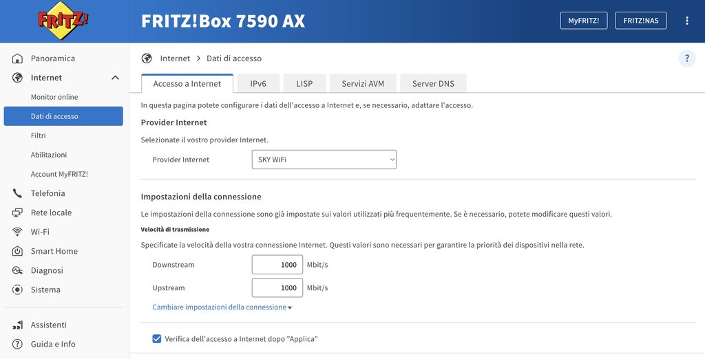Screen dimensions: 705x359
Task: Click the Diagnosi icon
Action: coord(18,270)
